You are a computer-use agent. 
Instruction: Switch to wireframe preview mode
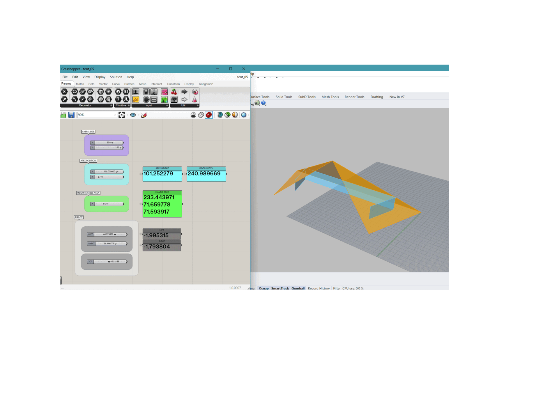pyautogui.click(x=201, y=115)
